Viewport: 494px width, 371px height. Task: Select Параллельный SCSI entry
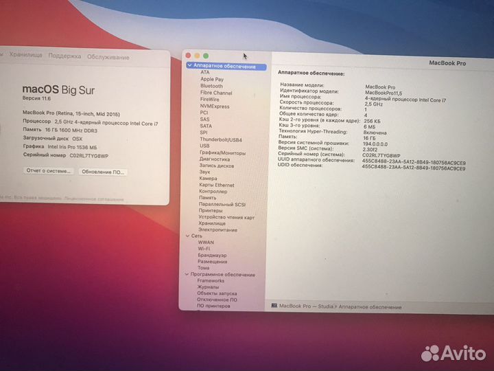[222, 205]
